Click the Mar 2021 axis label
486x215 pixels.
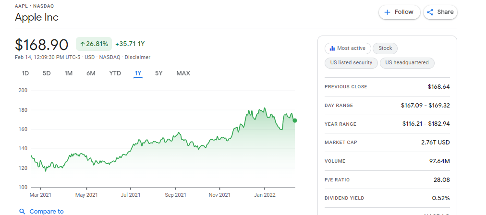tap(40, 195)
